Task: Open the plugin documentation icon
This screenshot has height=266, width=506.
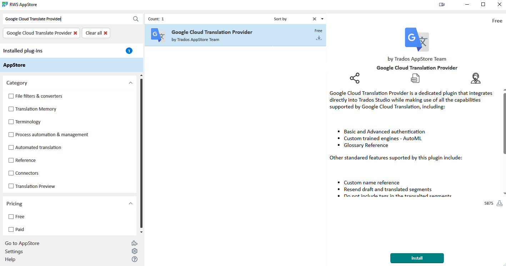Action: (x=415, y=78)
